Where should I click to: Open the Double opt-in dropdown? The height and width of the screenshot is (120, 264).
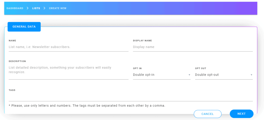pyautogui.click(x=162, y=75)
